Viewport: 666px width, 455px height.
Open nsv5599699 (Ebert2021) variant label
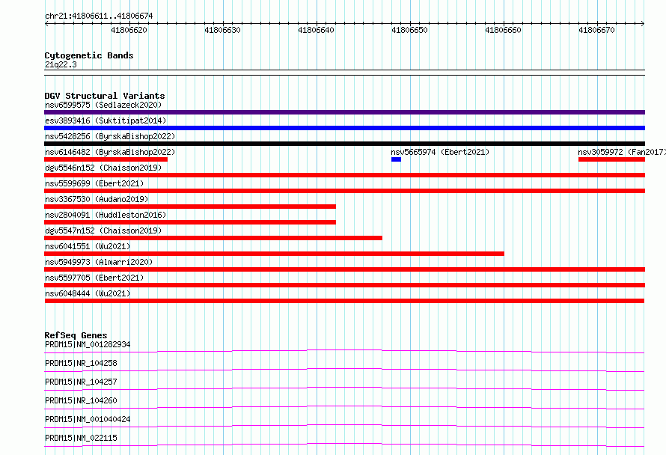tap(94, 183)
